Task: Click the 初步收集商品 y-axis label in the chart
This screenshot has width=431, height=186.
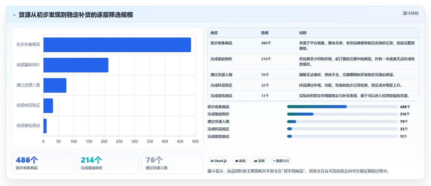Action: (28, 45)
